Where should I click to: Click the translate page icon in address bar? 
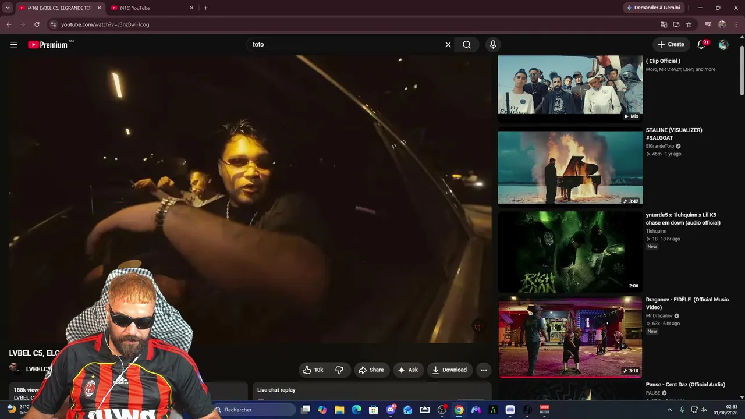(664, 24)
